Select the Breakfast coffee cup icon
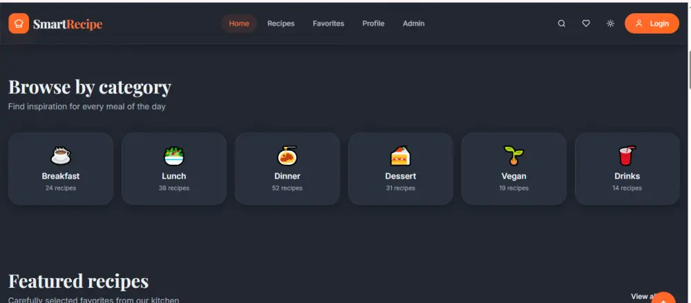Viewport: 691px width, 303px height. [x=61, y=155]
